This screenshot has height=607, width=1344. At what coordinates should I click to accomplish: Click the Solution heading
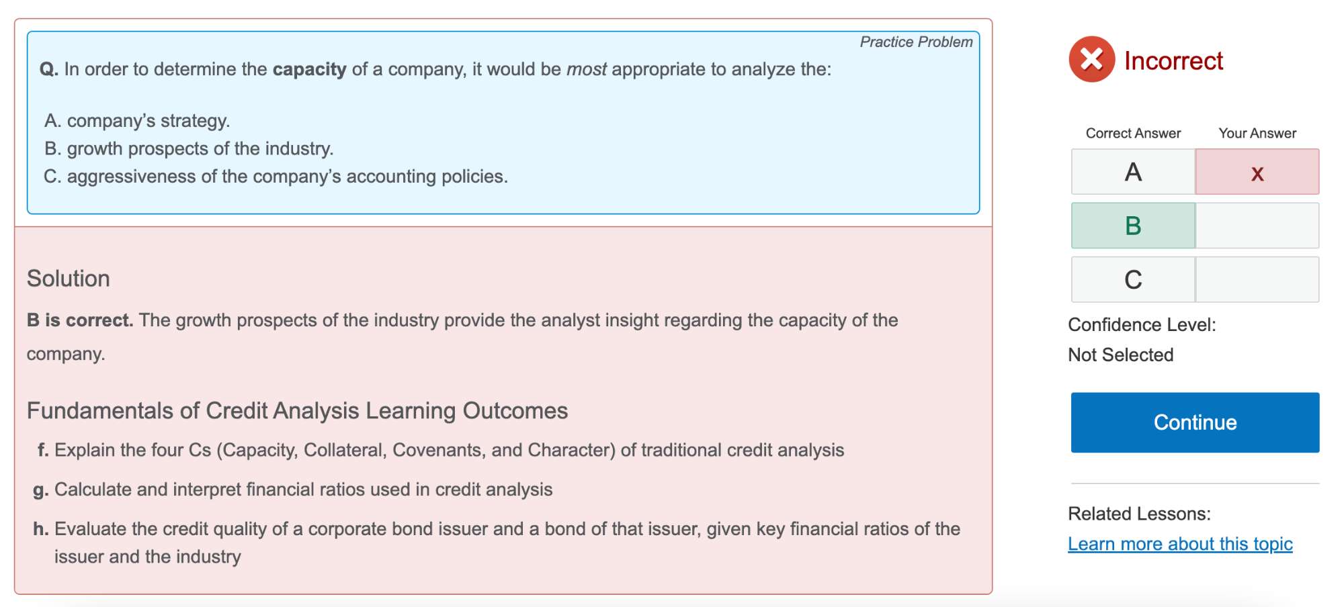[x=69, y=279]
